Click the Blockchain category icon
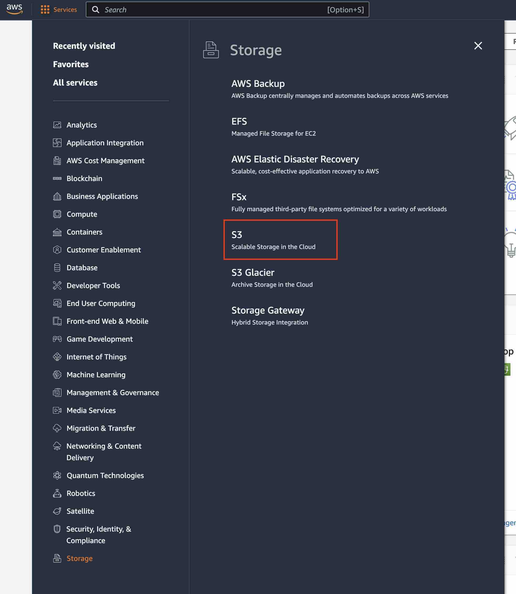Image resolution: width=516 pixels, height=594 pixels. (57, 178)
